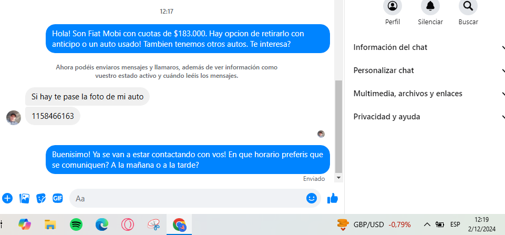Open Buscar search in conversation

click(x=468, y=6)
